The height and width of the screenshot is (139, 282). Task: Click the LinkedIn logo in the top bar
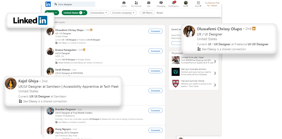48,4
